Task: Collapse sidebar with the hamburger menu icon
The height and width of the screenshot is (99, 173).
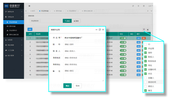Action: click(29, 6)
